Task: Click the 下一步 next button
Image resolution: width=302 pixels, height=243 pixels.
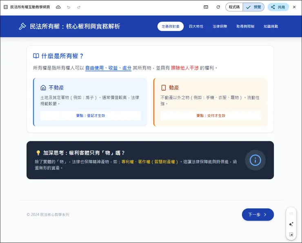Action: tap(258, 214)
